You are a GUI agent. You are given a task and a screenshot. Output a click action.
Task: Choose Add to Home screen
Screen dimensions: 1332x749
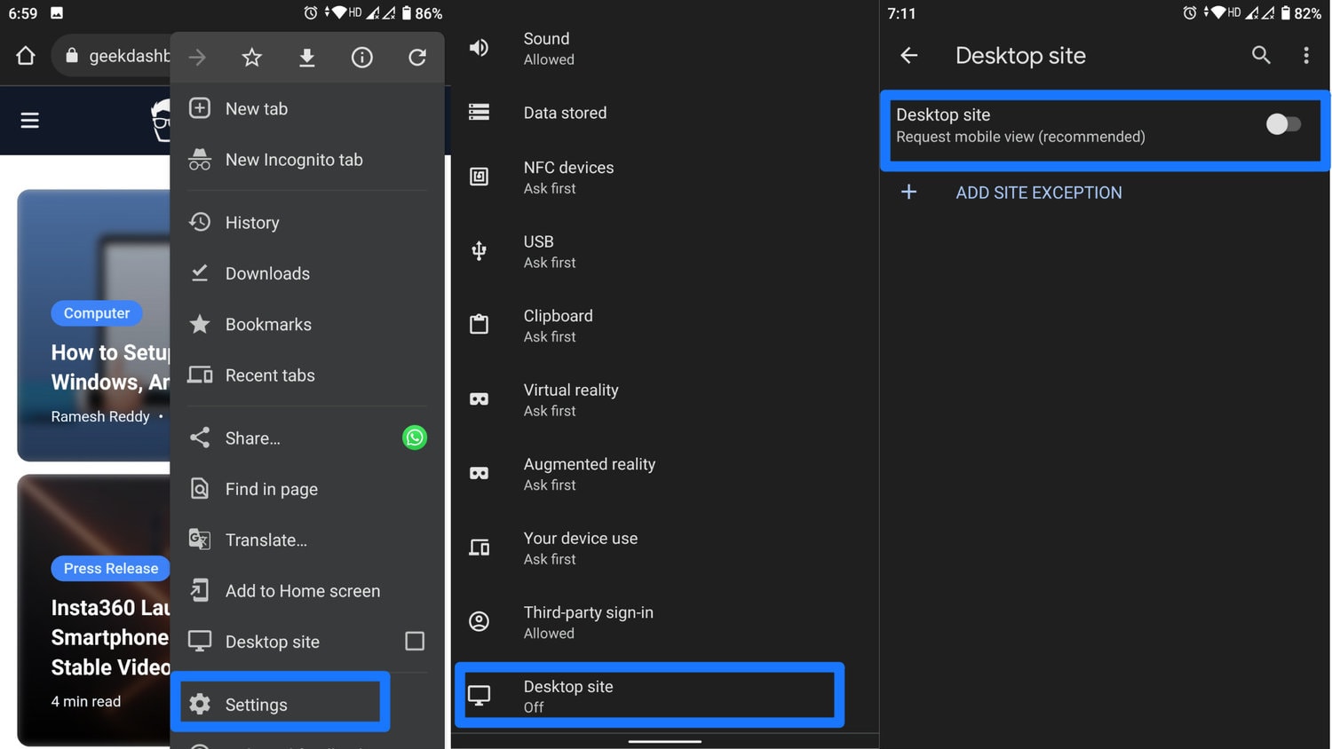click(x=307, y=591)
